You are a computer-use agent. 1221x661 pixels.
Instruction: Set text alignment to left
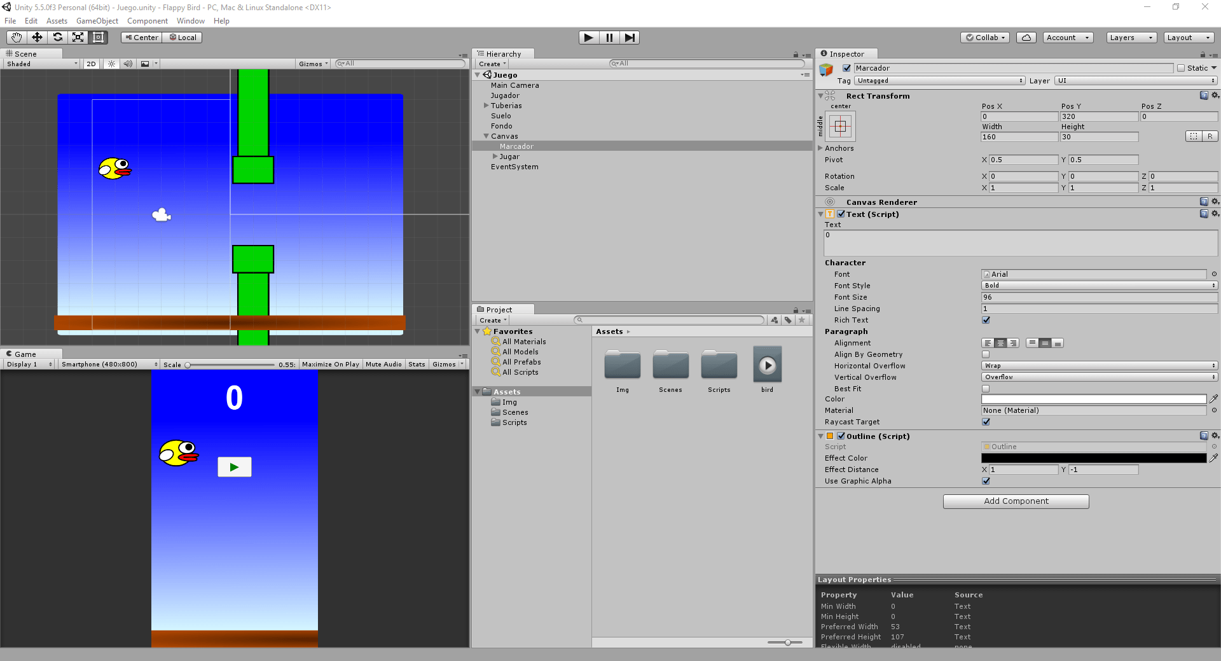point(988,343)
